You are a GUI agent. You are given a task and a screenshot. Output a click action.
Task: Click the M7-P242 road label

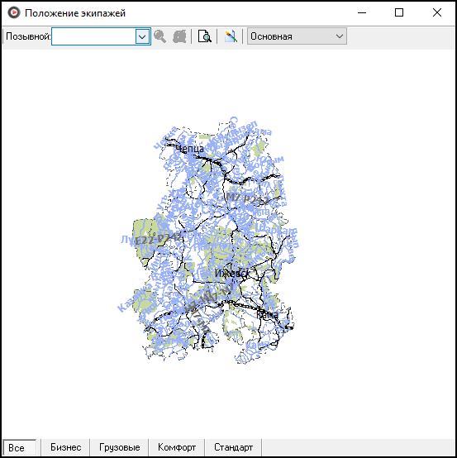[x=247, y=198]
